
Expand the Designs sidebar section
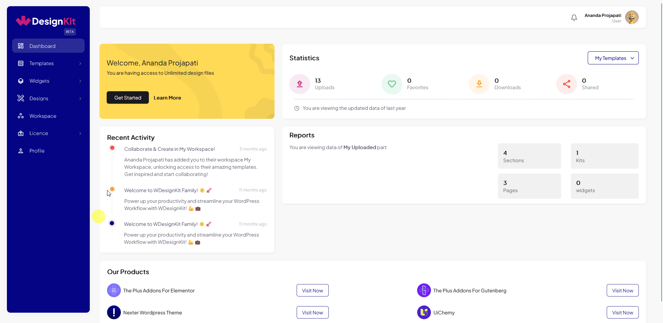[48, 98]
